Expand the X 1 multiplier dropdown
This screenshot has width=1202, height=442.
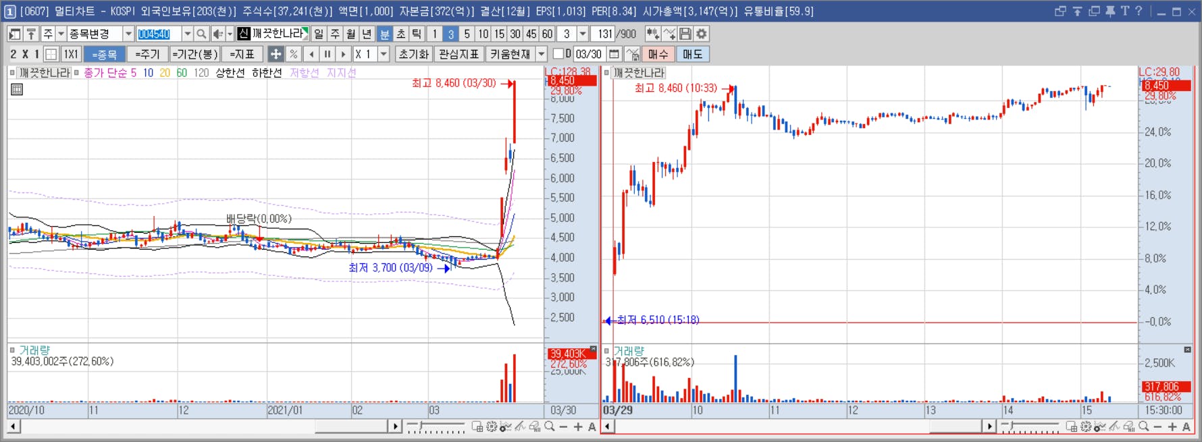click(384, 54)
